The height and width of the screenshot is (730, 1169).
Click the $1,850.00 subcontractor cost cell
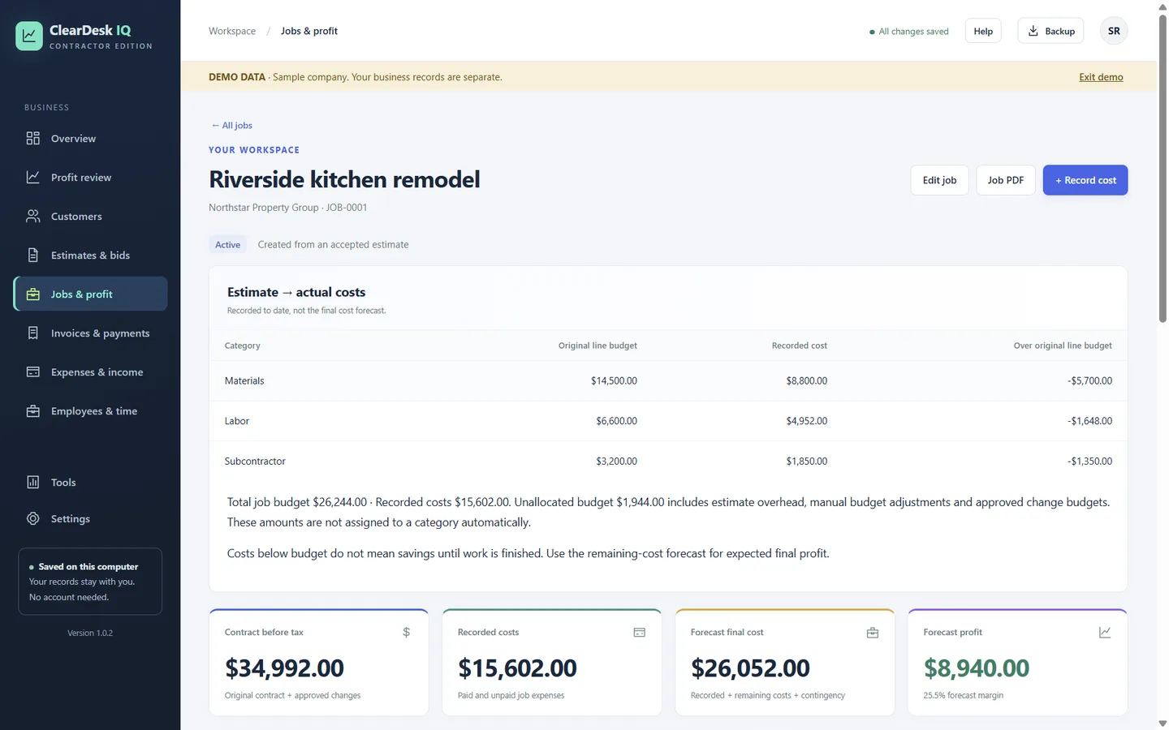[x=807, y=461]
